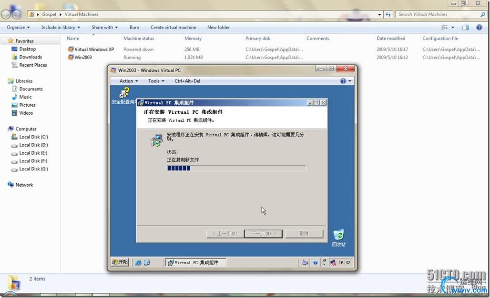Screen dimensions: 490x298
Task: Click the Virtual PC help icon
Action: (343, 81)
